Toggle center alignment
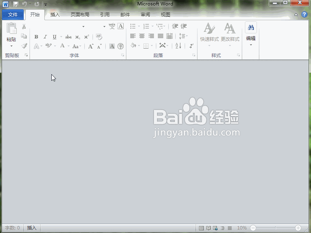The height and width of the screenshot is (233, 311). click(142, 36)
